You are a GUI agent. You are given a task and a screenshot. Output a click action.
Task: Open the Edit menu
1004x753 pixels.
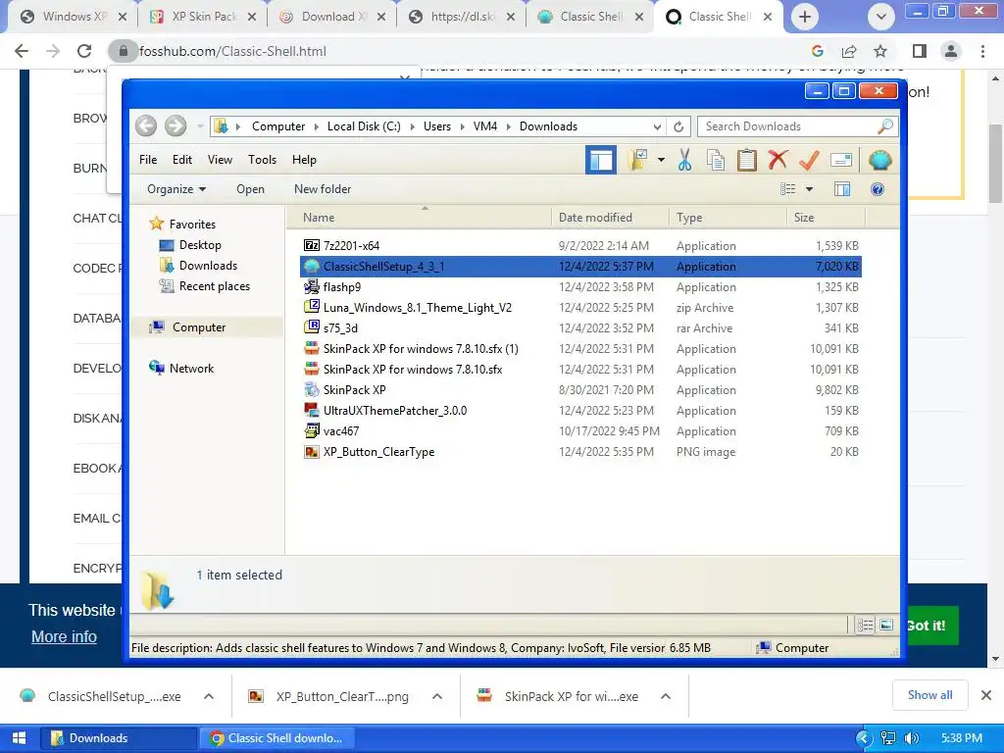pos(181,160)
